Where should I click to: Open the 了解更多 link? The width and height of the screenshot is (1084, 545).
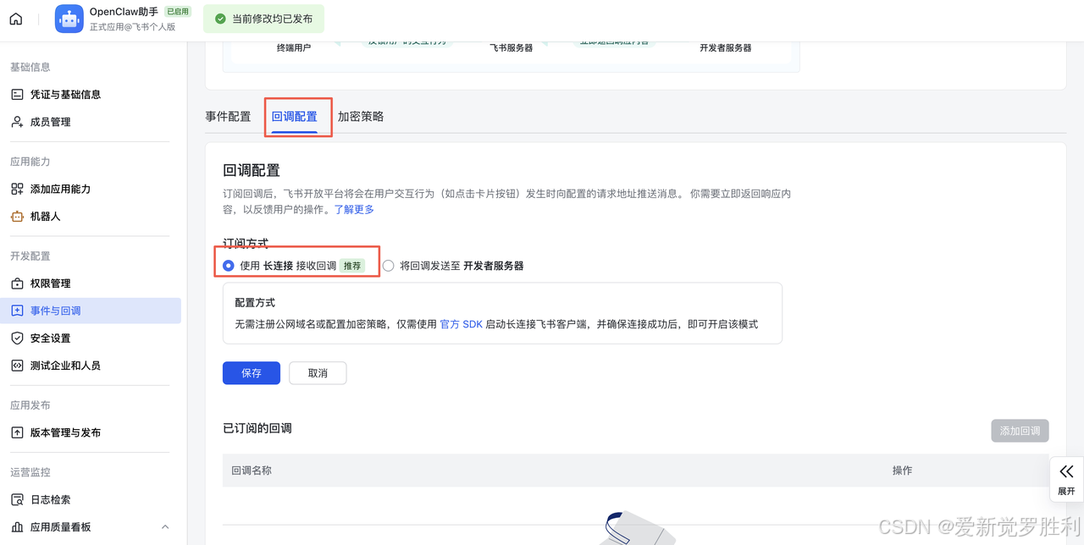(354, 209)
